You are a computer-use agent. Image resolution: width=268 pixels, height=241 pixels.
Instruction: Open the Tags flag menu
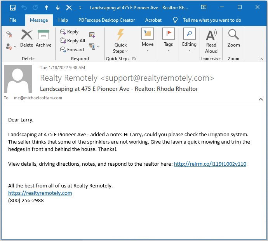click(x=168, y=40)
